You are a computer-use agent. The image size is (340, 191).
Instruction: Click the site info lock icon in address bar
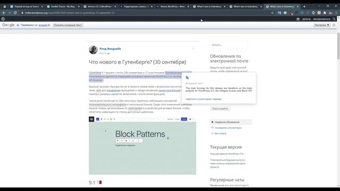[22, 13]
